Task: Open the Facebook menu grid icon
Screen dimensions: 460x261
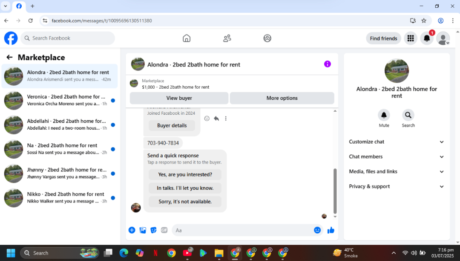Action: 411,38
